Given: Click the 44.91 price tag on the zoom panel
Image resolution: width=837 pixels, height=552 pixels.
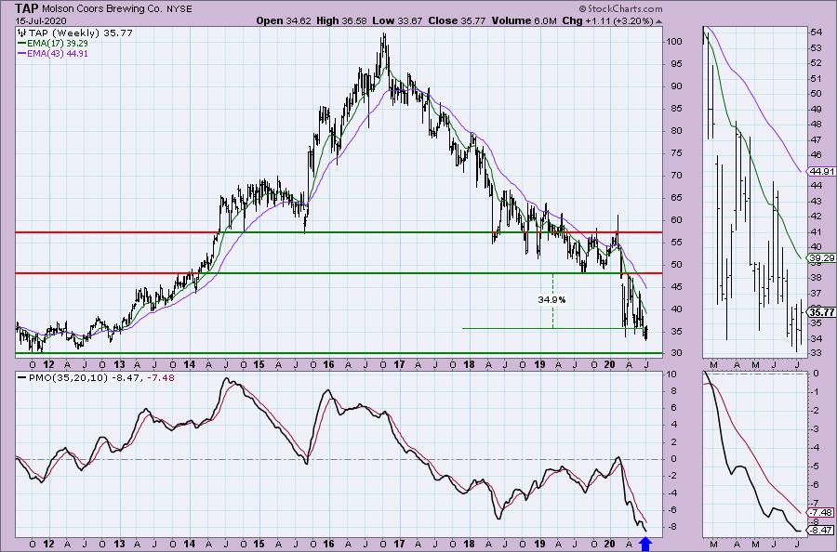Looking at the screenshot, I should [x=822, y=172].
